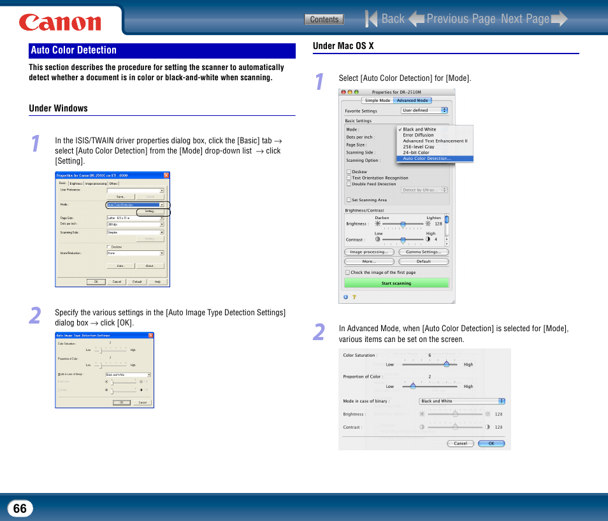Click the Lighten sun icon beside Brightness slider

click(428, 224)
